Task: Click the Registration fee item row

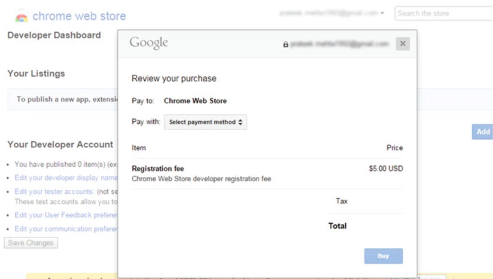Action: (x=267, y=174)
